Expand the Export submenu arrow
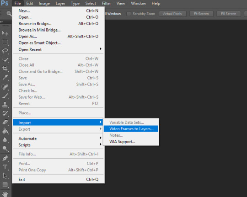The height and width of the screenshot is (197, 247). [x=101, y=128]
